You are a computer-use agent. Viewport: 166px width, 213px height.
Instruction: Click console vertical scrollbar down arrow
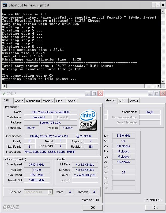[163, 81]
